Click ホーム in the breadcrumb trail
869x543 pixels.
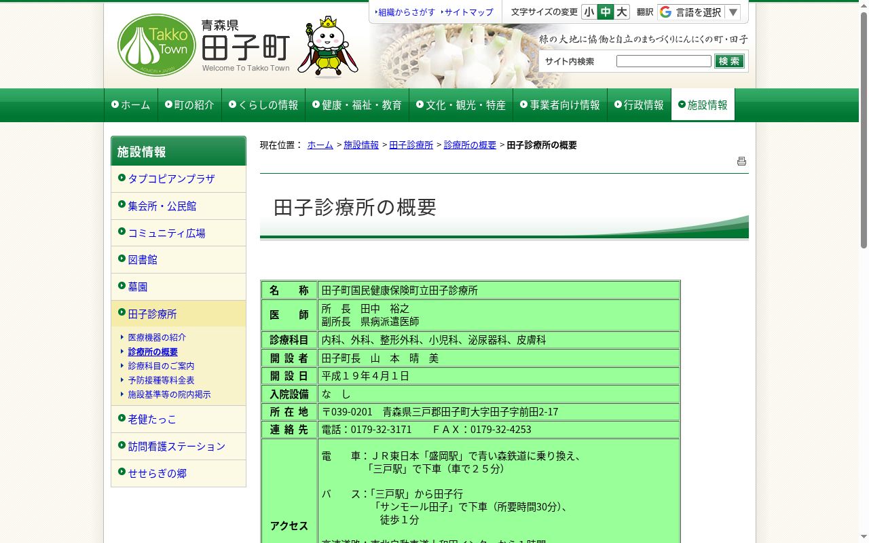320,145
